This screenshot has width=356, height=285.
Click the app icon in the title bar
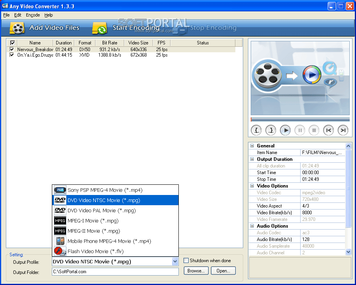pyautogui.click(x=5, y=6)
